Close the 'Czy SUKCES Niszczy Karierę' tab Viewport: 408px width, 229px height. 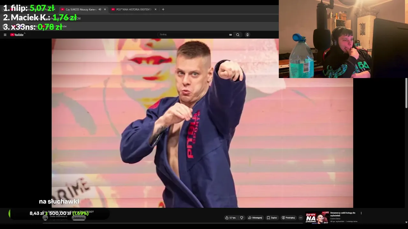[x=105, y=10]
